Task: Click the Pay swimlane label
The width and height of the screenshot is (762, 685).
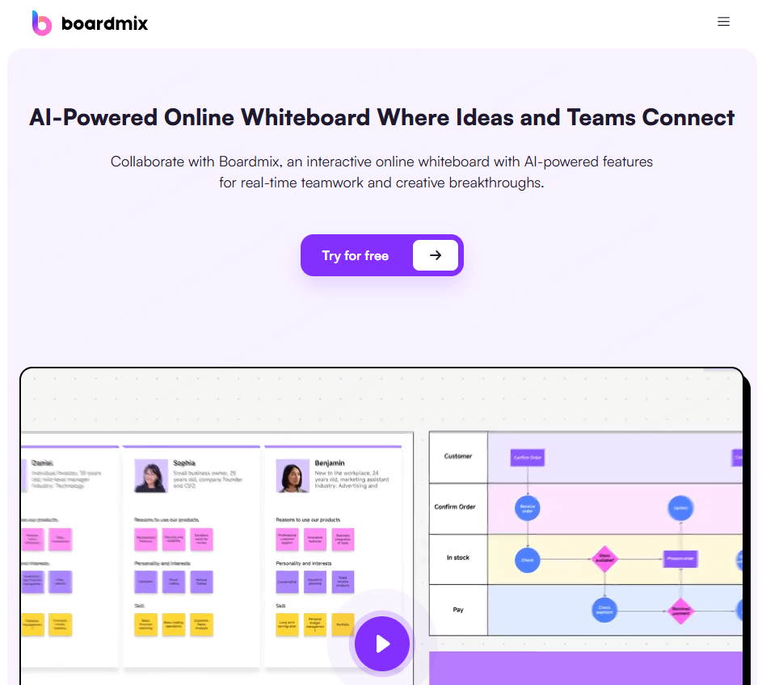Action: point(458,609)
